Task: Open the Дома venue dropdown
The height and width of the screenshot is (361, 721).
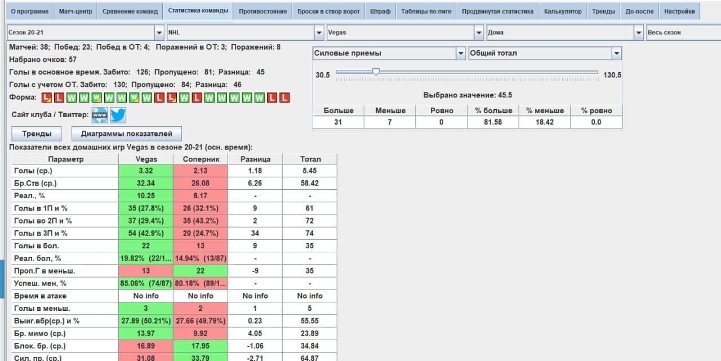Action: [638, 33]
